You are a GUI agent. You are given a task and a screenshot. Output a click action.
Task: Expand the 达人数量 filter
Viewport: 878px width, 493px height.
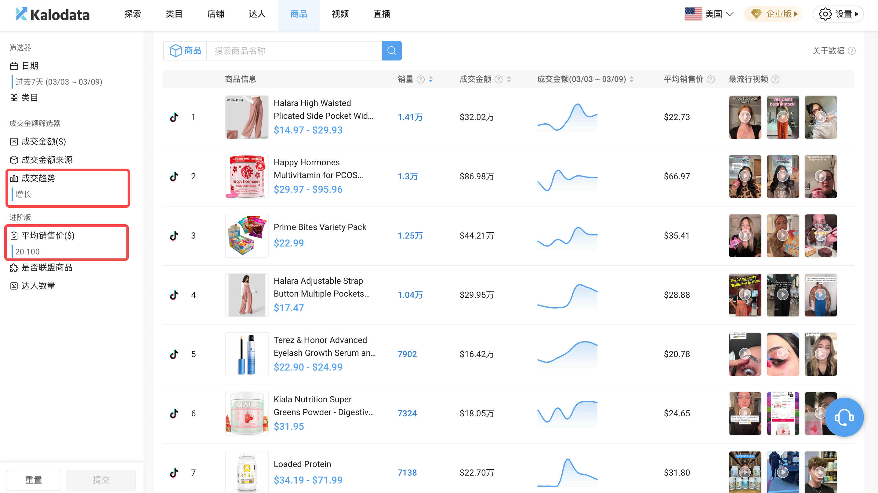coord(33,286)
